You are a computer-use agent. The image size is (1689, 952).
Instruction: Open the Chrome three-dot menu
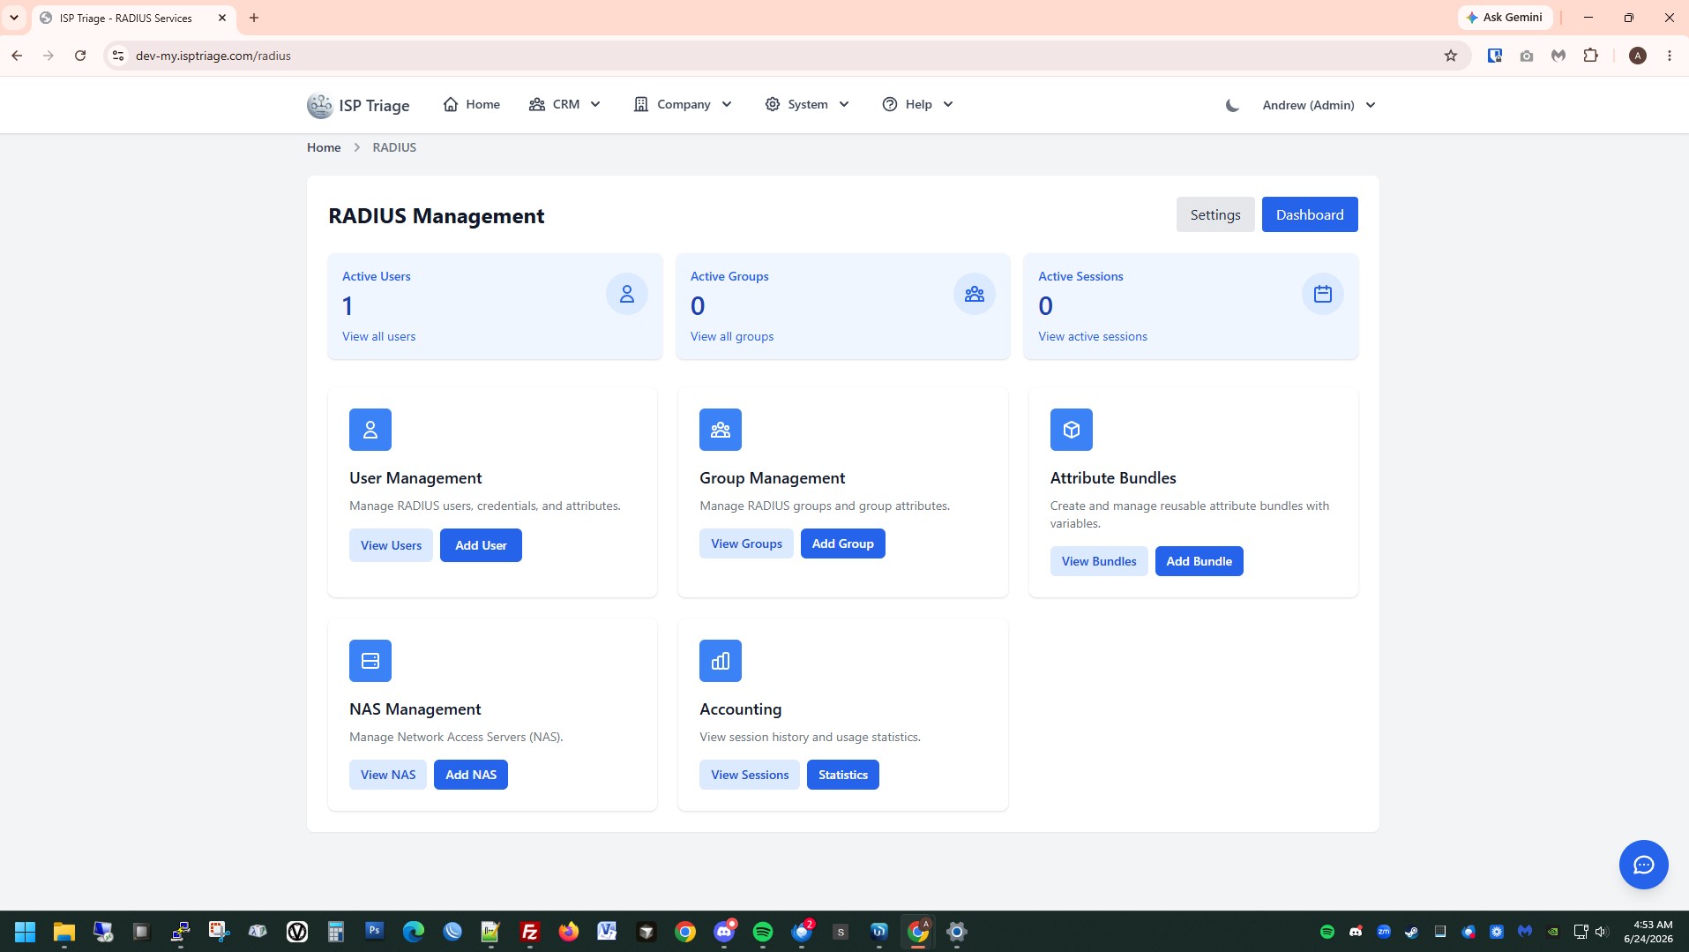click(x=1670, y=56)
